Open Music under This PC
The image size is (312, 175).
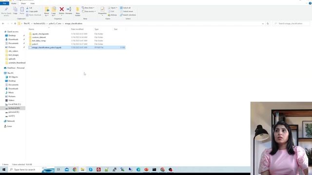[11, 93]
